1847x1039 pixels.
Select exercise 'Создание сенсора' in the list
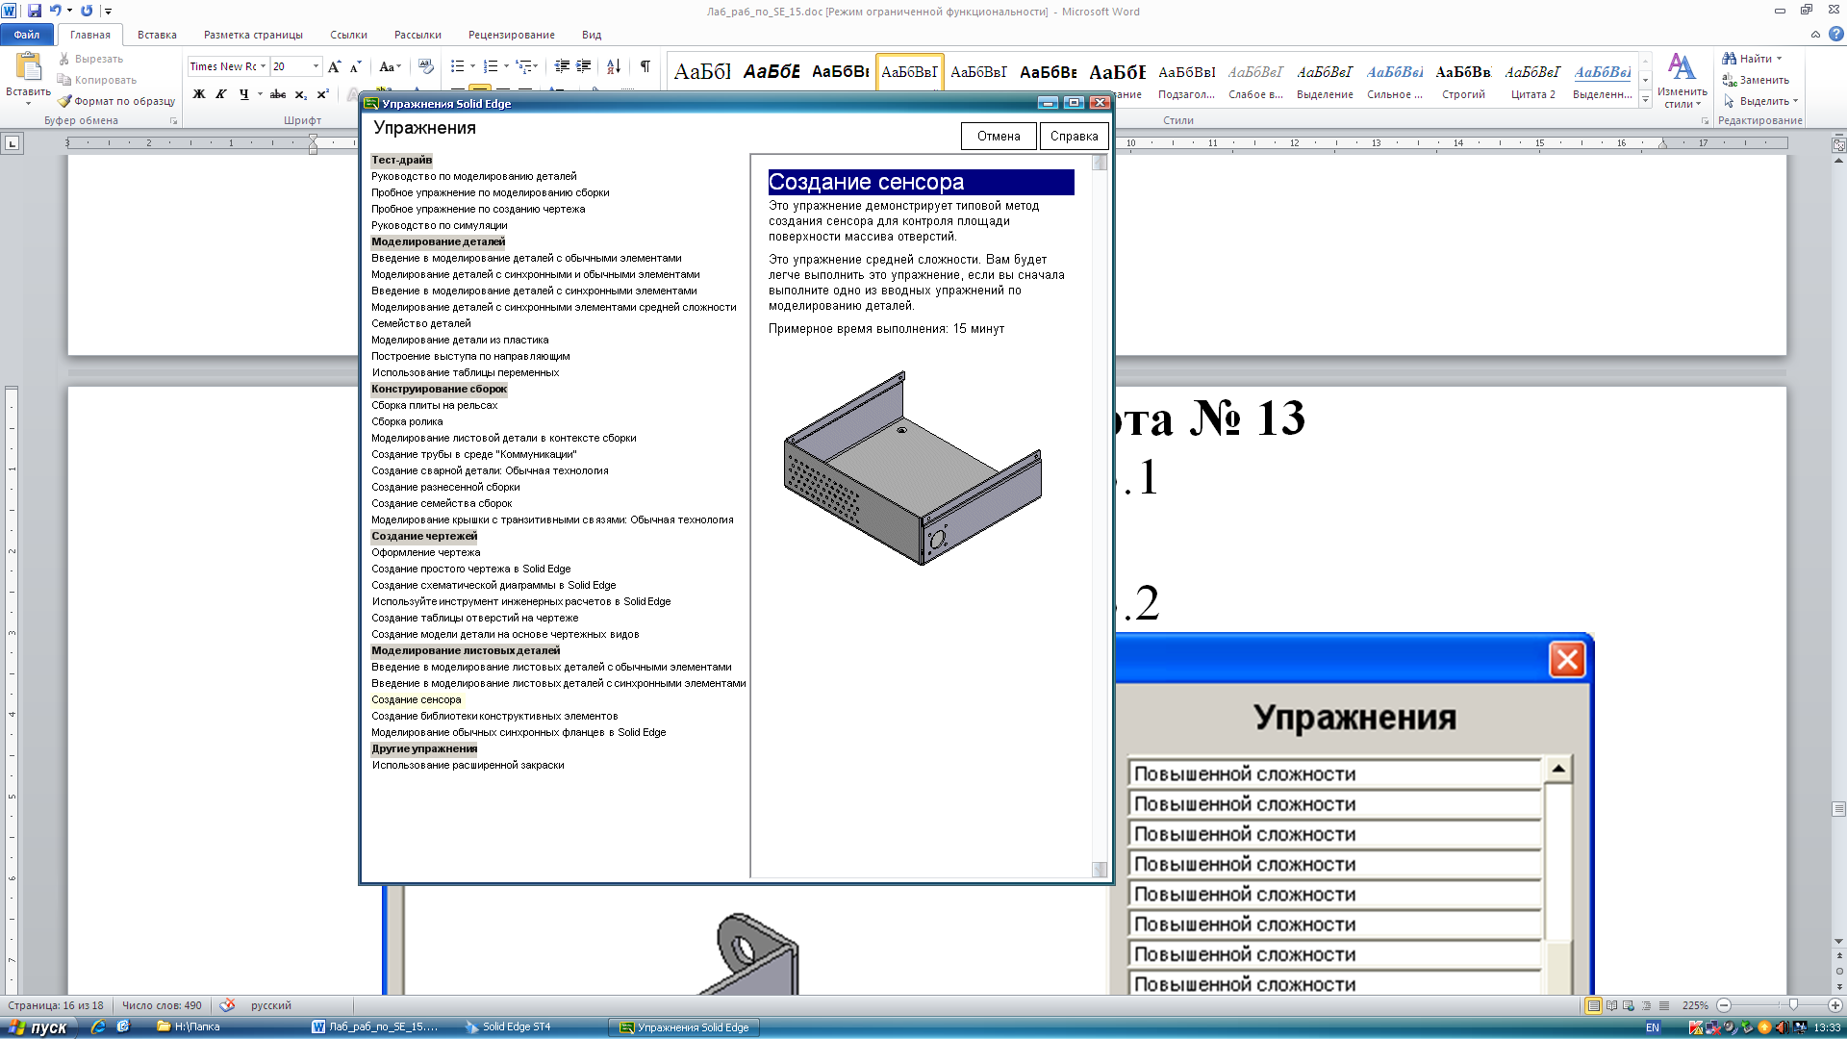416,699
